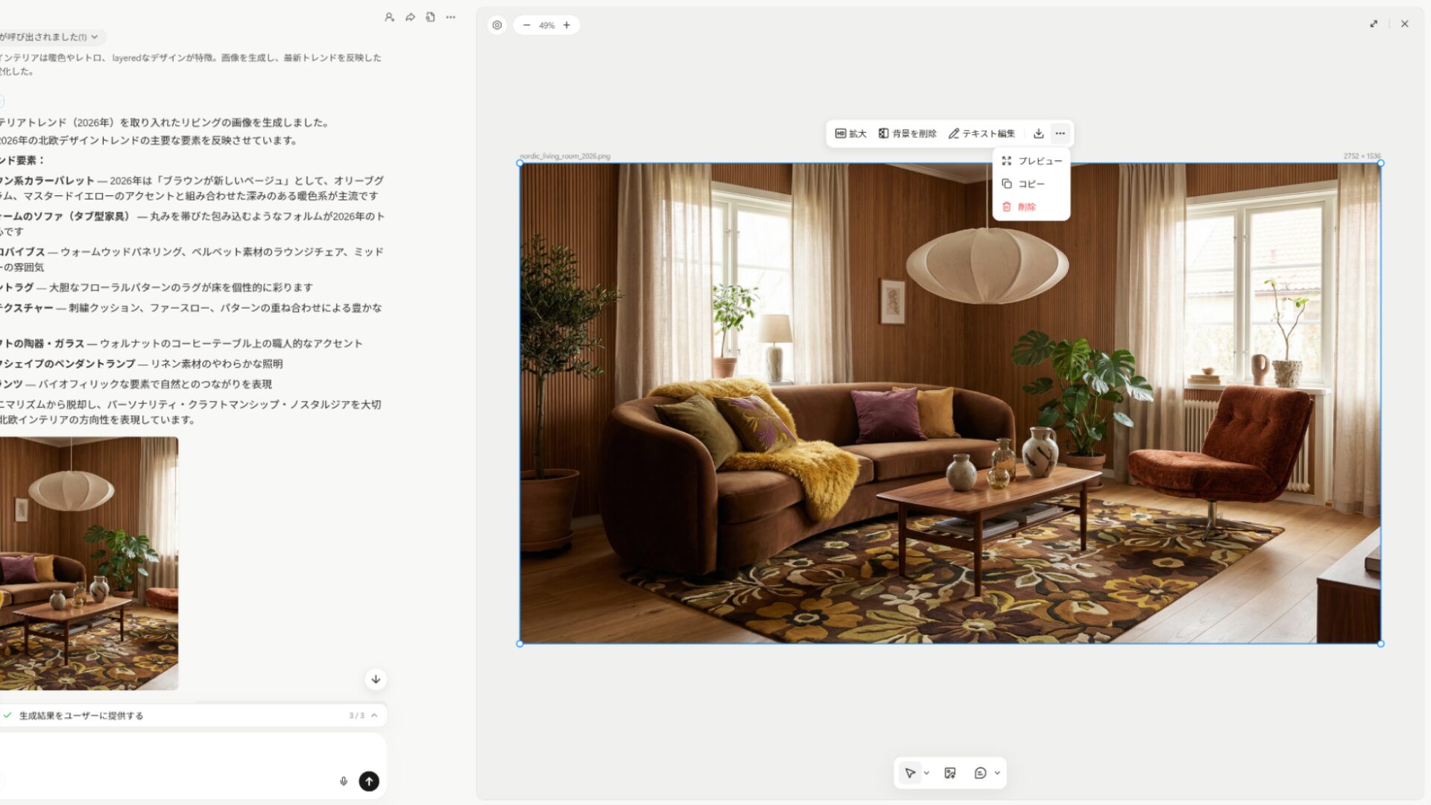Open the pointer tool dropdown chevron
Viewport: 1431px width, 805px height.
tap(926, 773)
